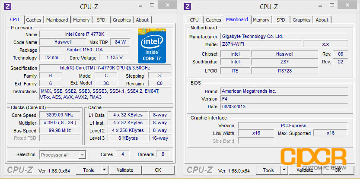Image resolution: width=360 pixels, height=179 pixels.
Task: Click Ext. Model value '3C'
Action: 106,83
